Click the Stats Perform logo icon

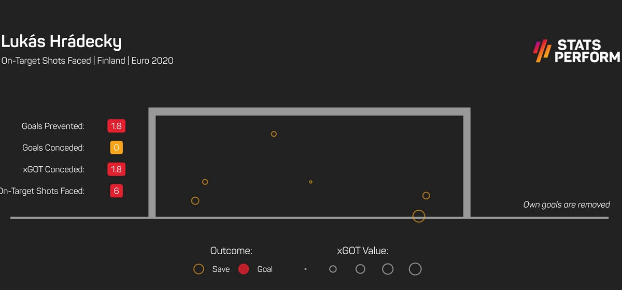click(x=542, y=50)
